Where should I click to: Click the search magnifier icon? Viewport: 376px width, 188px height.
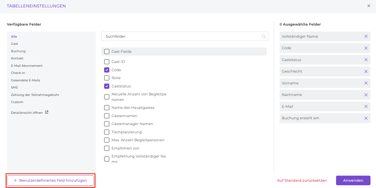pyautogui.click(x=264, y=36)
